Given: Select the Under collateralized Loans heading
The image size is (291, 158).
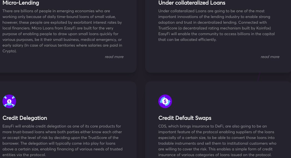Looking at the screenshot, I should point(192,3).
